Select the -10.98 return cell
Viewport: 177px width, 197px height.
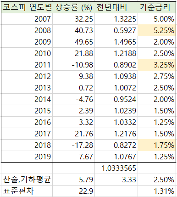pos(73,65)
